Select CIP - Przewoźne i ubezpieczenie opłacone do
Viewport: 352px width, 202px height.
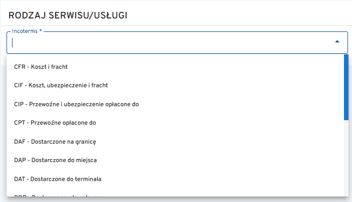tap(76, 104)
